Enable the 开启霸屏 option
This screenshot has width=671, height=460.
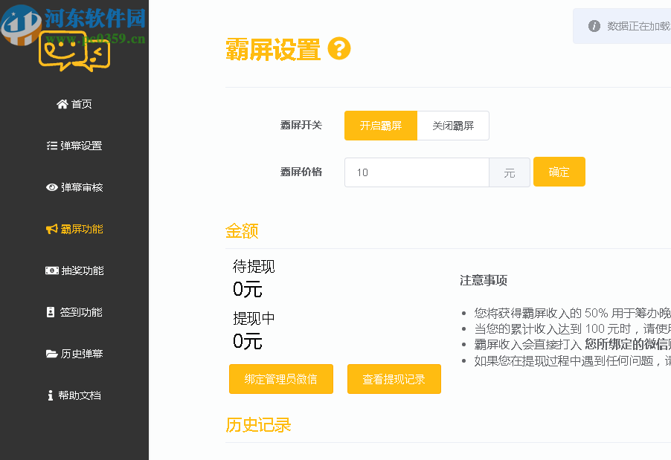point(380,125)
